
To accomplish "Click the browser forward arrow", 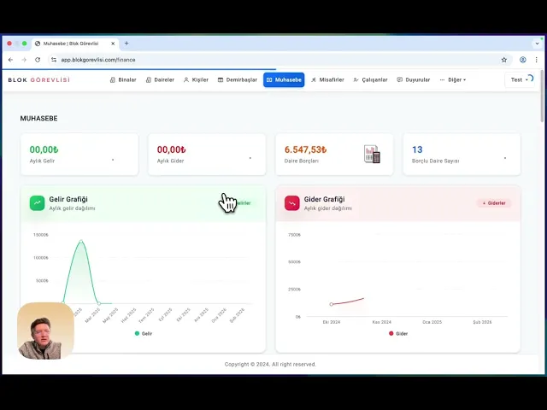I will pos(24,60).
